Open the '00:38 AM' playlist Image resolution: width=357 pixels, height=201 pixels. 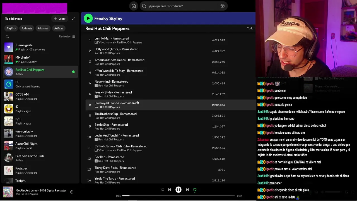pos(40,96)
